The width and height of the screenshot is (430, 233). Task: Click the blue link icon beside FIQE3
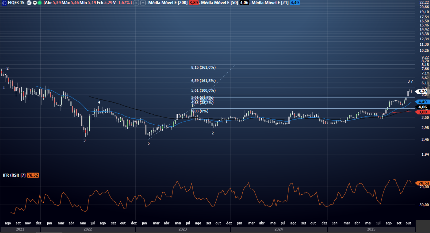point(4,3)
